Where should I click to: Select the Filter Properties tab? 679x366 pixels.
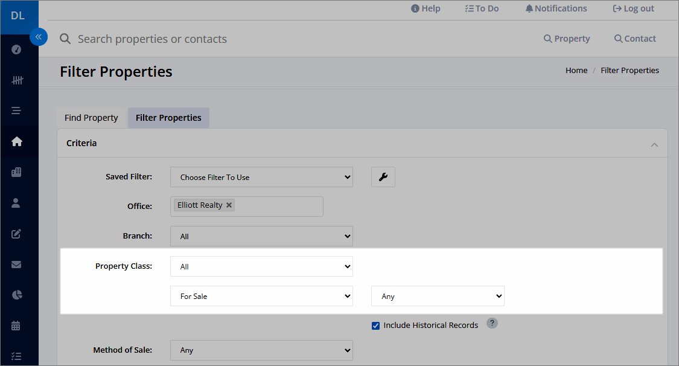point(168,118)
